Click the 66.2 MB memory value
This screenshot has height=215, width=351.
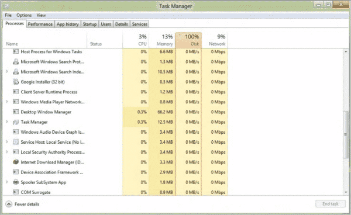click(x=165, y=112)
